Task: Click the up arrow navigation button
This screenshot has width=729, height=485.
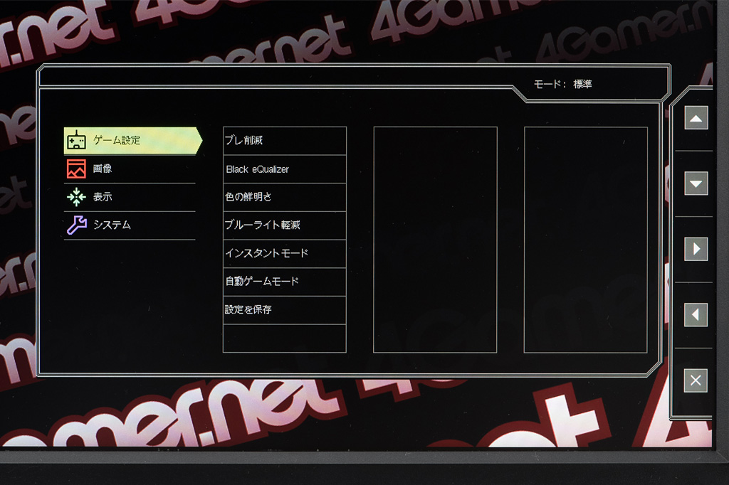Action: (696, 117)
